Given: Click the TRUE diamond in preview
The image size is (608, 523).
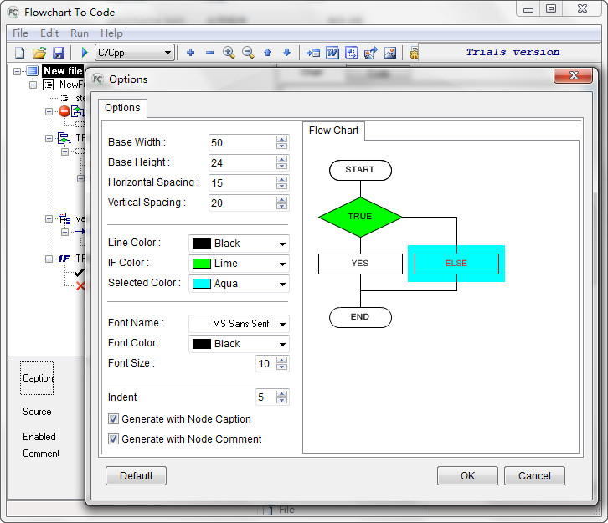Looking at the screenshot, I should [x=360, y=217].
